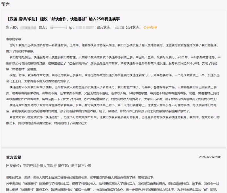Click the 尊敬的网友 reply opening line
This screenshot has width=227, height=193.
(85, 178)
